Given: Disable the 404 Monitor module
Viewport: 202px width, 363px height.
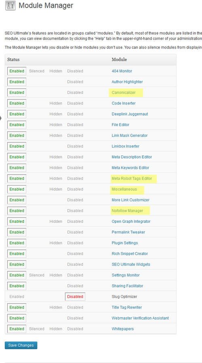Looking at the screenshot, I should 75,71.
